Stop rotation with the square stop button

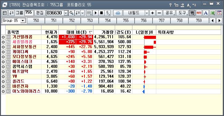click(x=101, y=13)
